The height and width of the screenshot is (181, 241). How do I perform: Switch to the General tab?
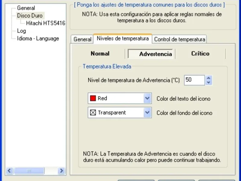[82, 39]
